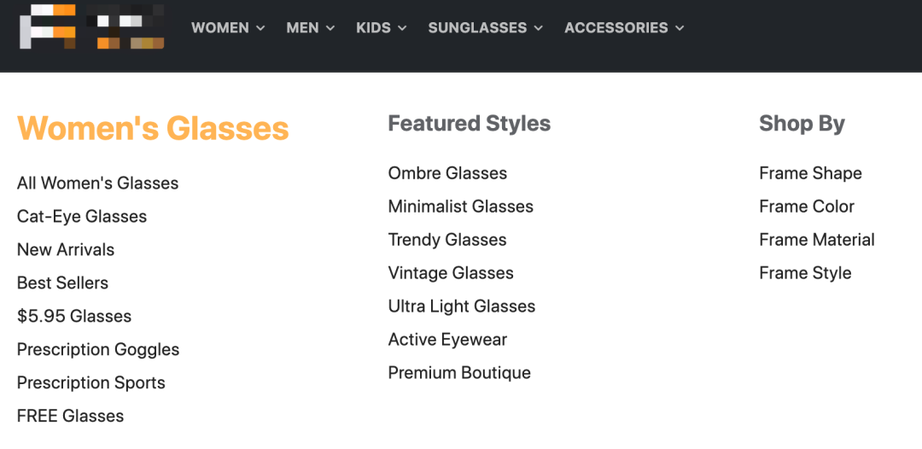This screenshot has width=922, height=449.
Task: Click the site logo in header
Action: click(91, 27)
